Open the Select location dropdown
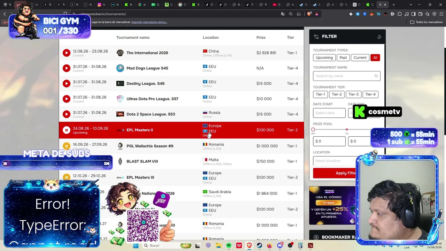Viewport: 446px width, 251px height. pos(334,161)
